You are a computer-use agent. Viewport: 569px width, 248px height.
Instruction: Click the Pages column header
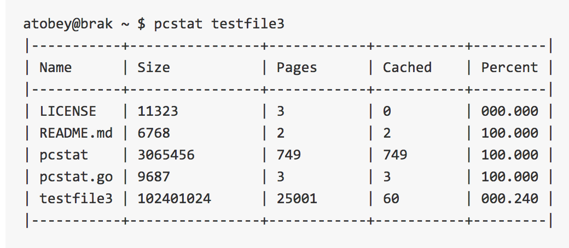[x=297, y=68]
